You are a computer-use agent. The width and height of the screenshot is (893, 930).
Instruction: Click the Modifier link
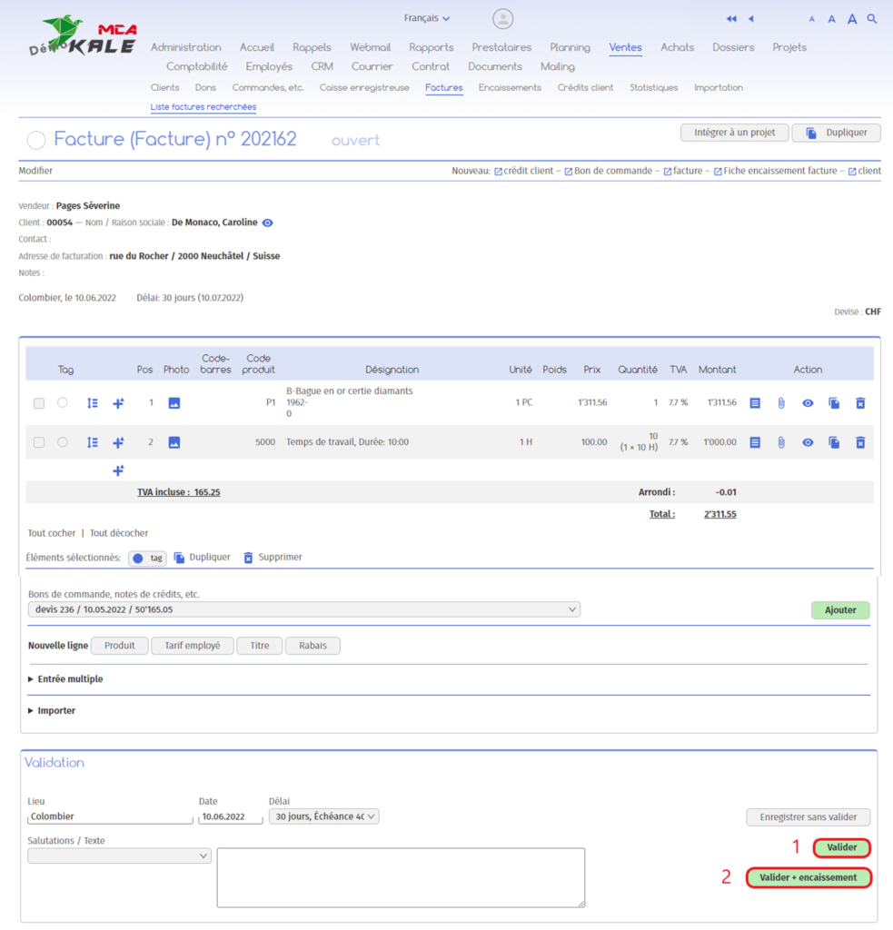click(x=35, y=171)
